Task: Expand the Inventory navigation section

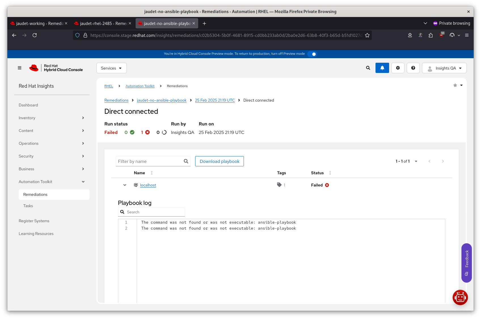Action: 52,118
